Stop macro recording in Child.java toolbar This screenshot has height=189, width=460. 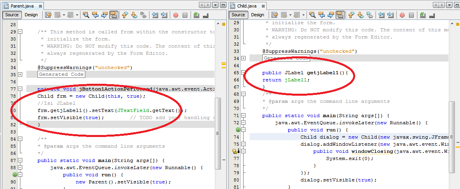[411, 15]
